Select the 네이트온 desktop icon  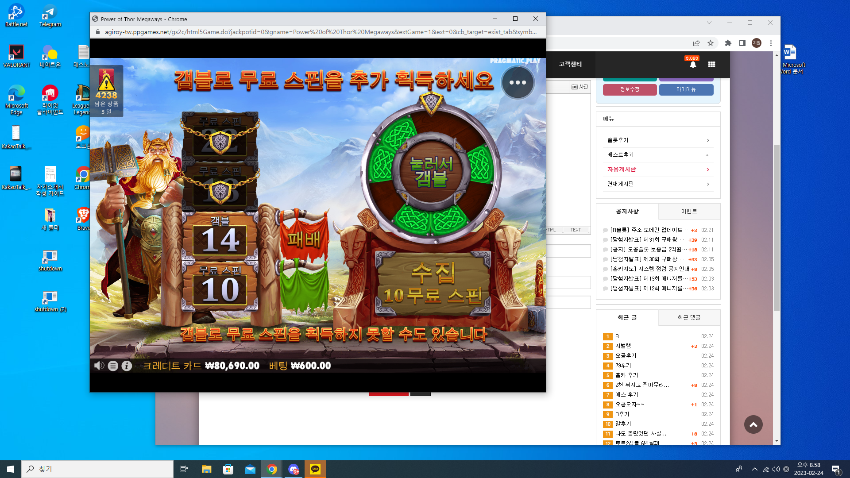point(50,56)
